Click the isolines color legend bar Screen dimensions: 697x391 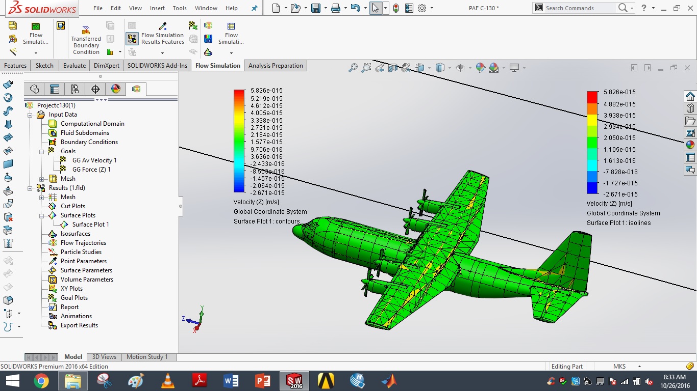pos(592,143)
